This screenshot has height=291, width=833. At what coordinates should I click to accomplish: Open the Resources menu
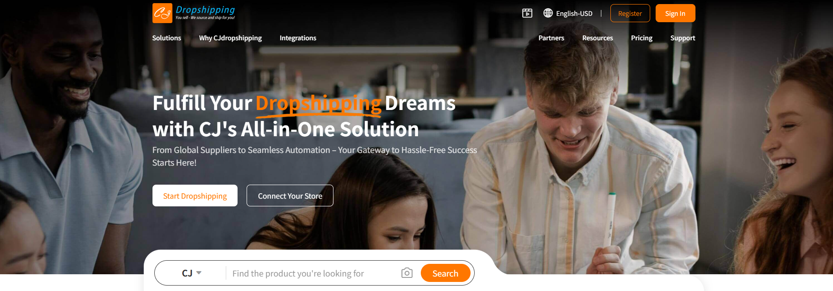(597, 38)
